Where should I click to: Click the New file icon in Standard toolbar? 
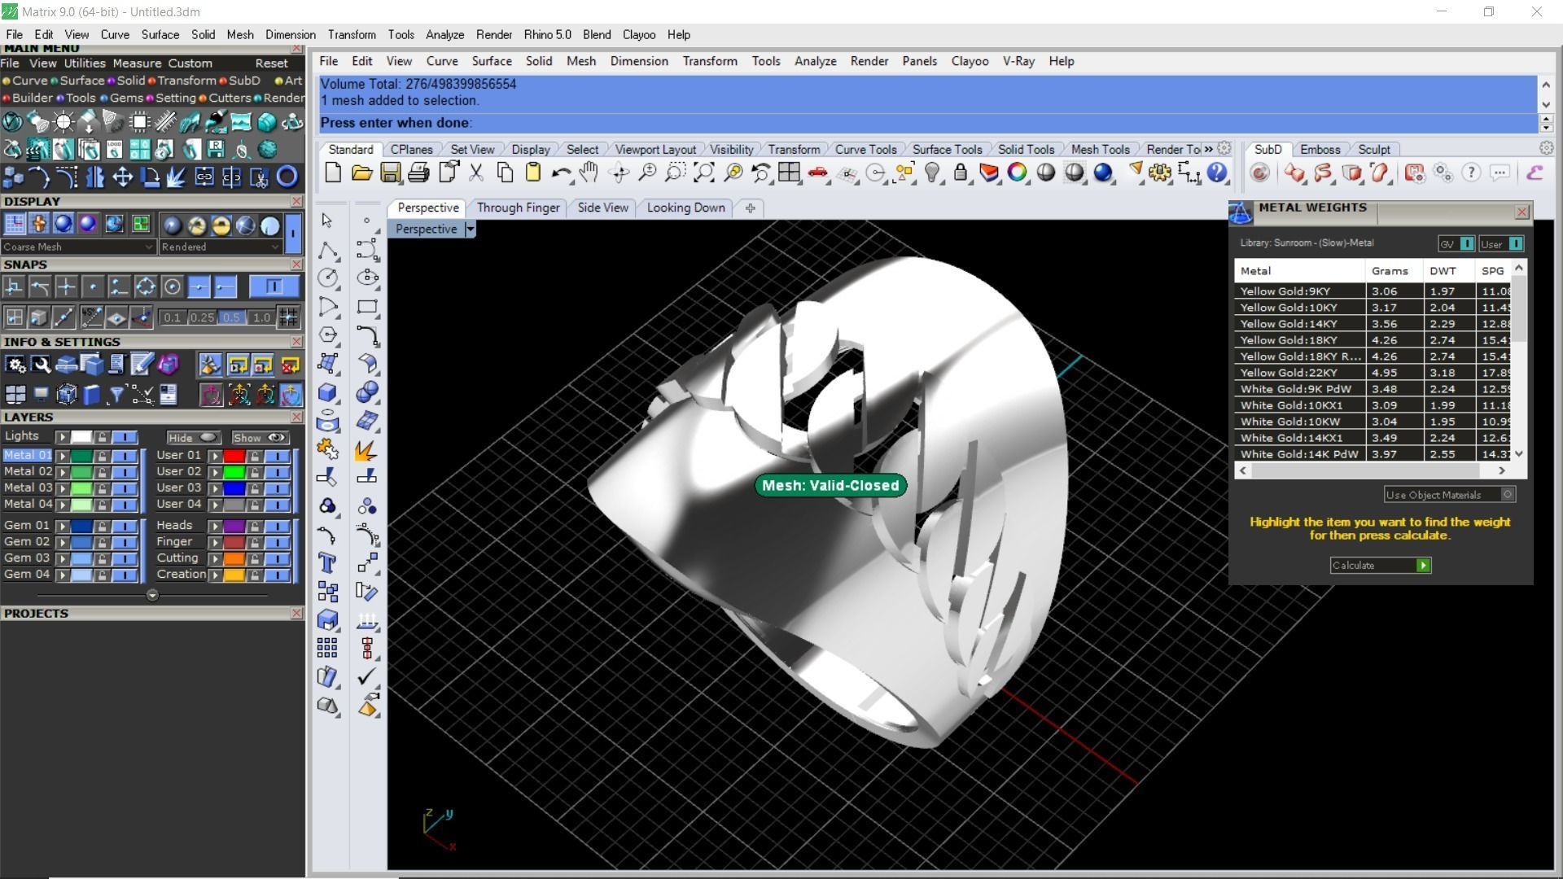[x=333, y=173]
